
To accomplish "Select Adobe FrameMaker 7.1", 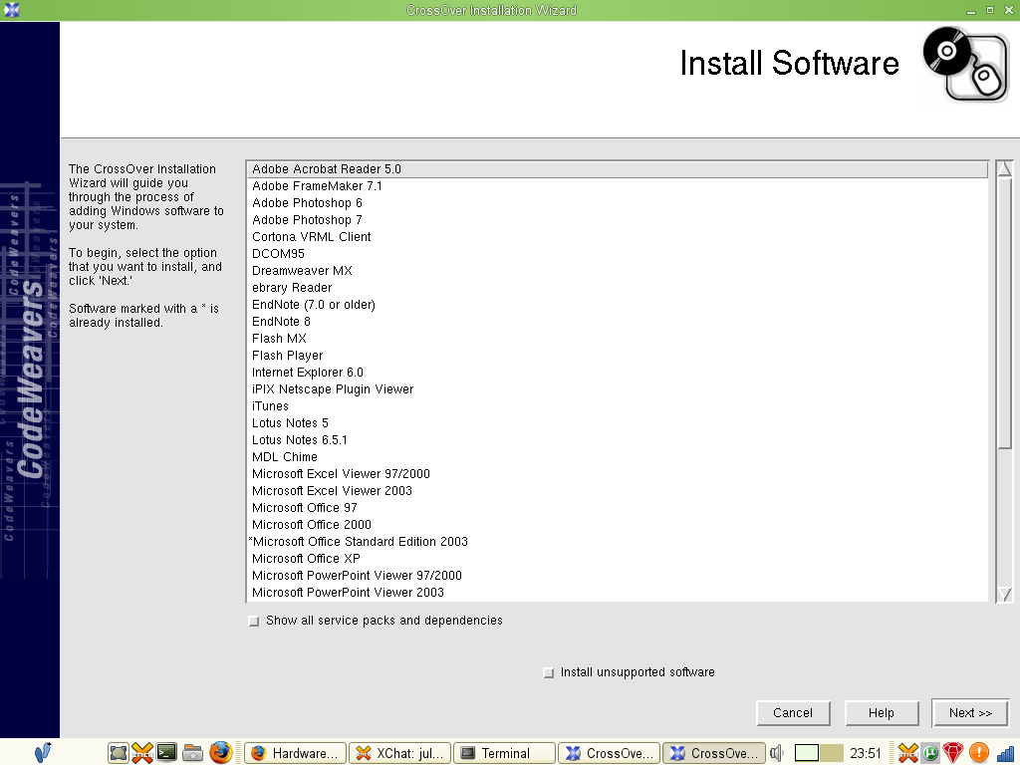I will pyautogui.click(x=618, y=186).
